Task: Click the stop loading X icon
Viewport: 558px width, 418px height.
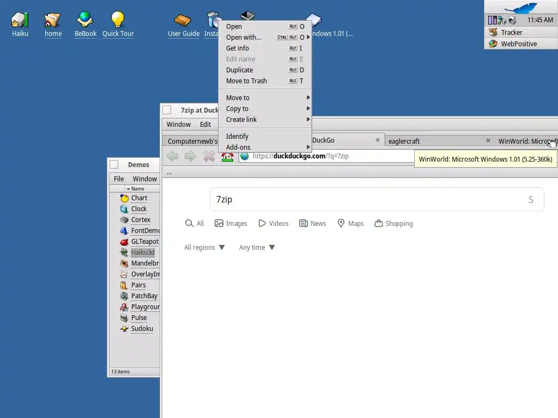Action: click(209, 156)
